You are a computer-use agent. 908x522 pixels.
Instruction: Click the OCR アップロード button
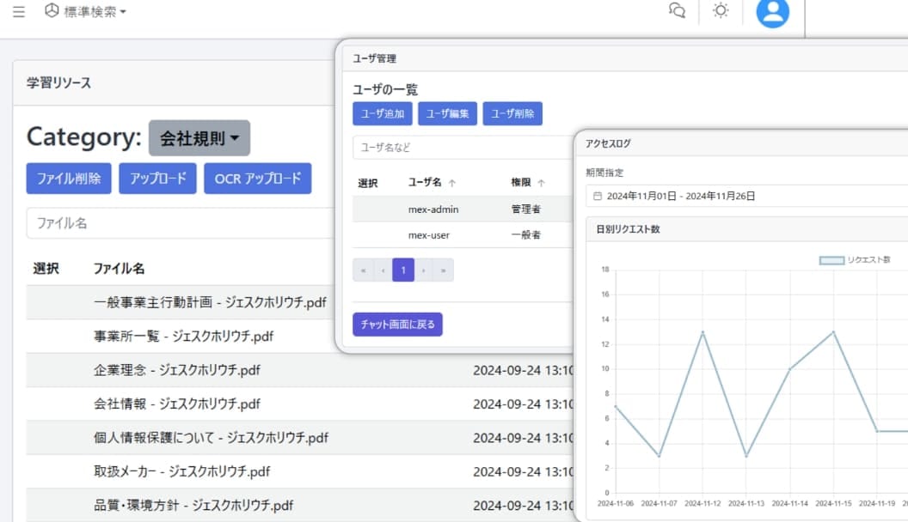(x=257, y=179)
